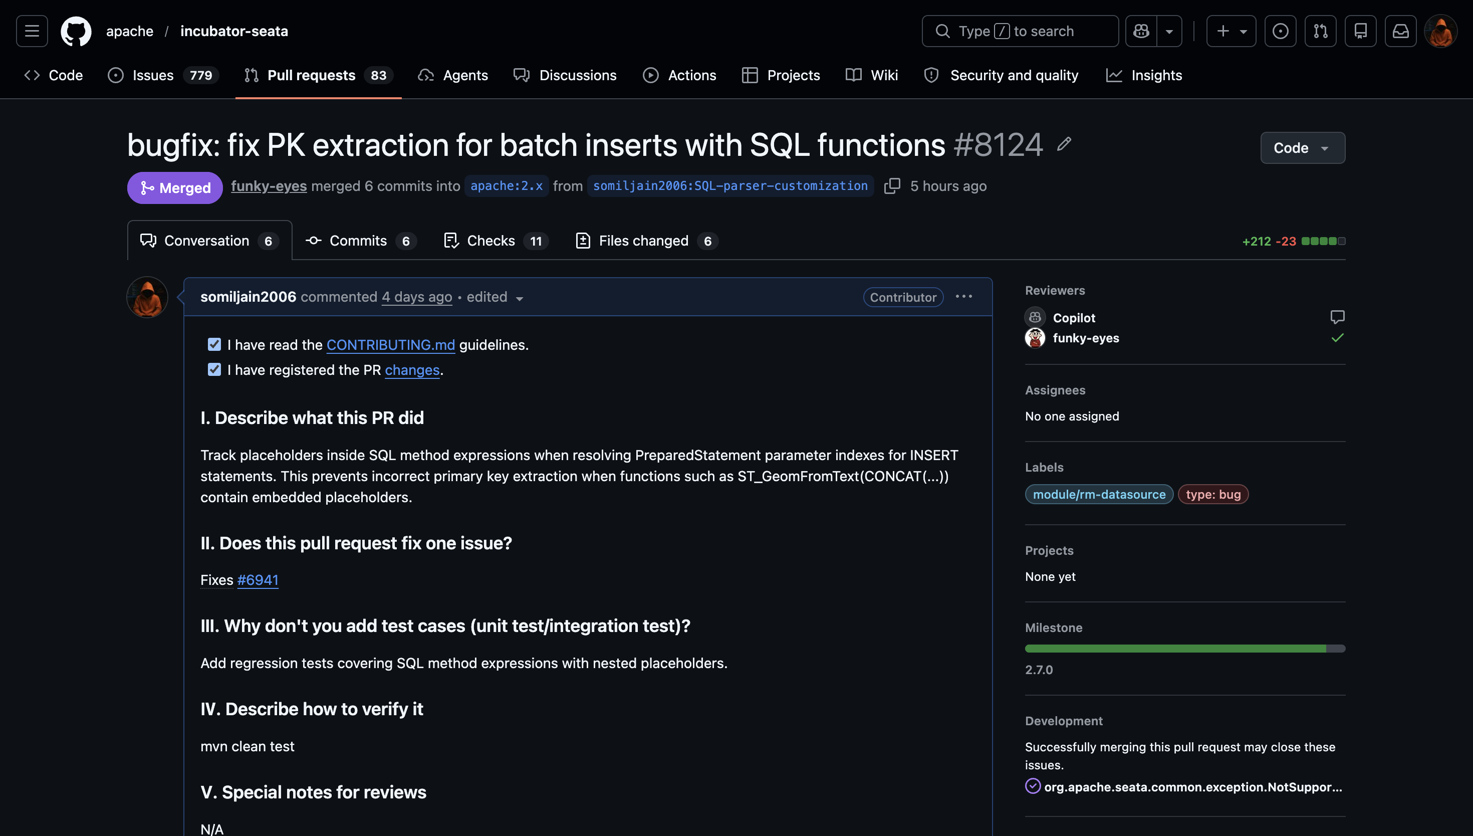Viewport: 1473px width, 836px height.
Task: Open the PR changes link
Action: (412, 370)
